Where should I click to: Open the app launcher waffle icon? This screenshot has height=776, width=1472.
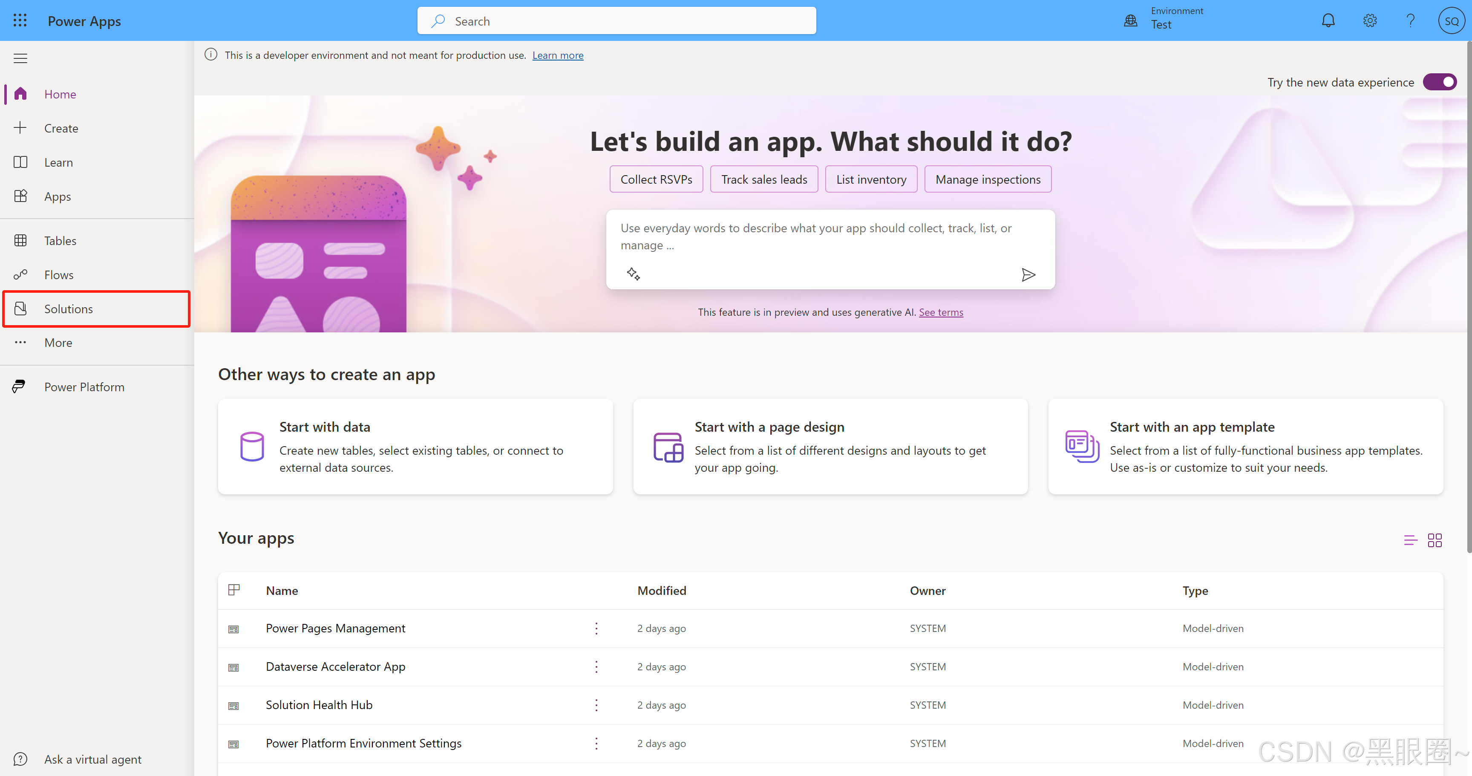pos(20,20)
